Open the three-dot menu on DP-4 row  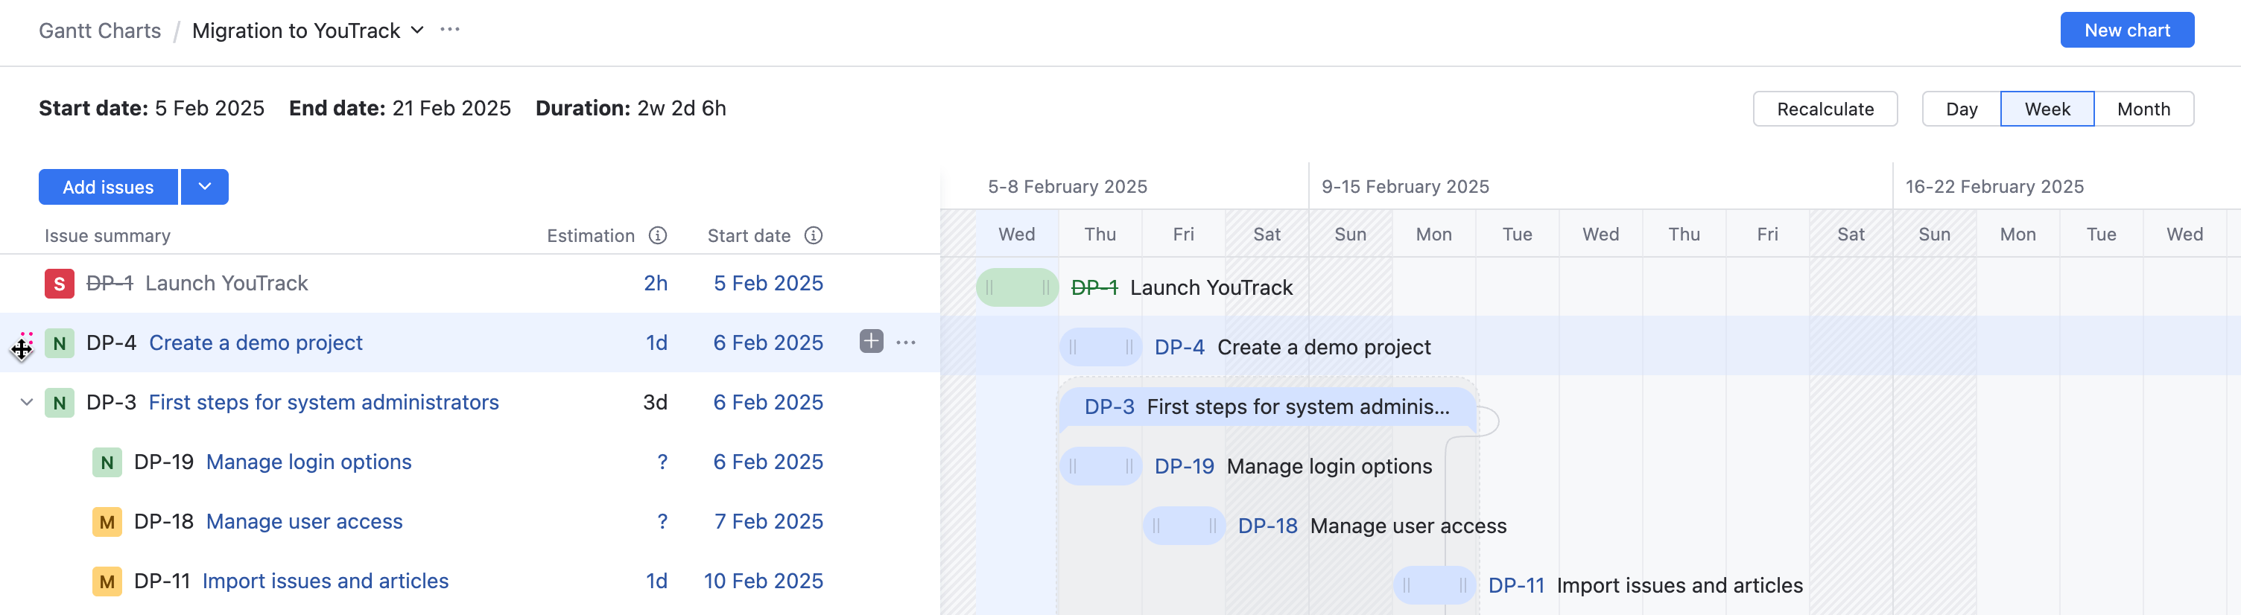click(x=906, y=342)
